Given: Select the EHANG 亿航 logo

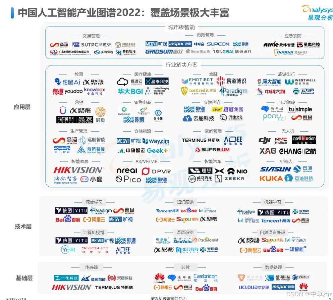Looking at the screenshot, I should (297, 151).
